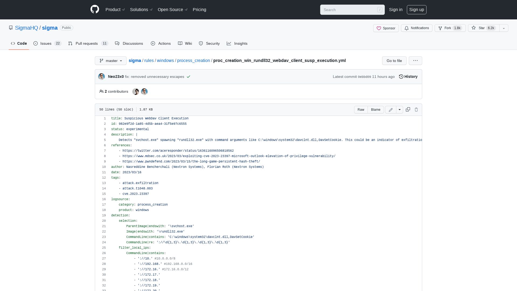Open the process_creation directory link

(x=194, y=60)
